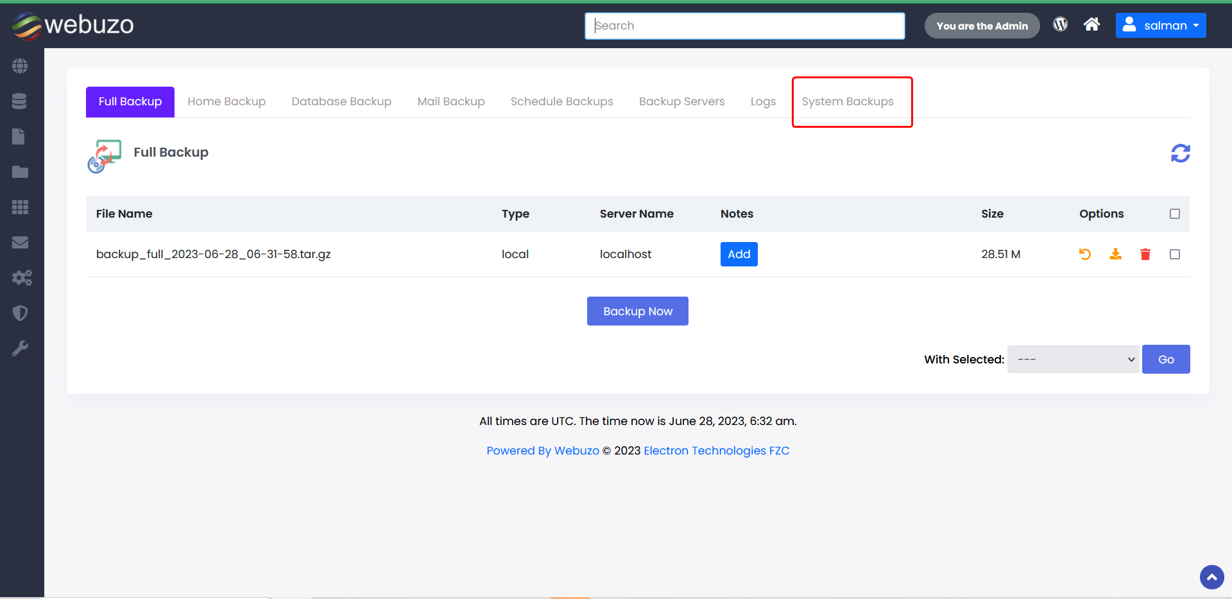1232x599 pixels.
Task: Expand the salman user dropdown
Action: (1160, 26)
